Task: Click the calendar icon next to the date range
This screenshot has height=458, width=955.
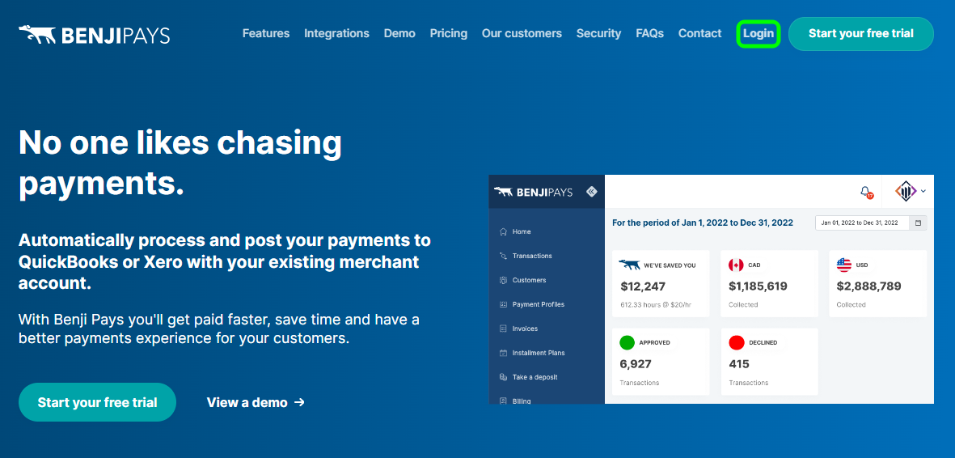Action: [x=918, y=223]
